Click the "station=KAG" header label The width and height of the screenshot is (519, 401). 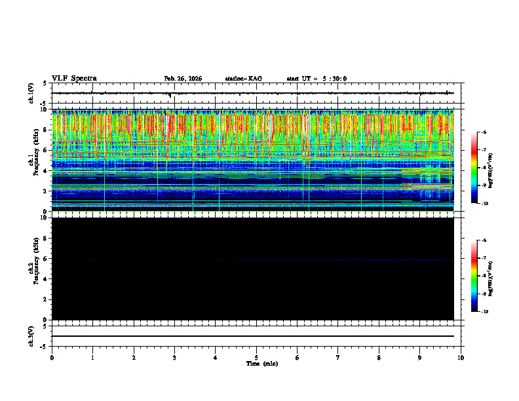pyautogui.click(x=244, y=79)
